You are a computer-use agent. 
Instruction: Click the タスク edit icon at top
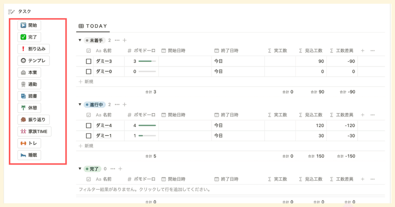(11, 11)
